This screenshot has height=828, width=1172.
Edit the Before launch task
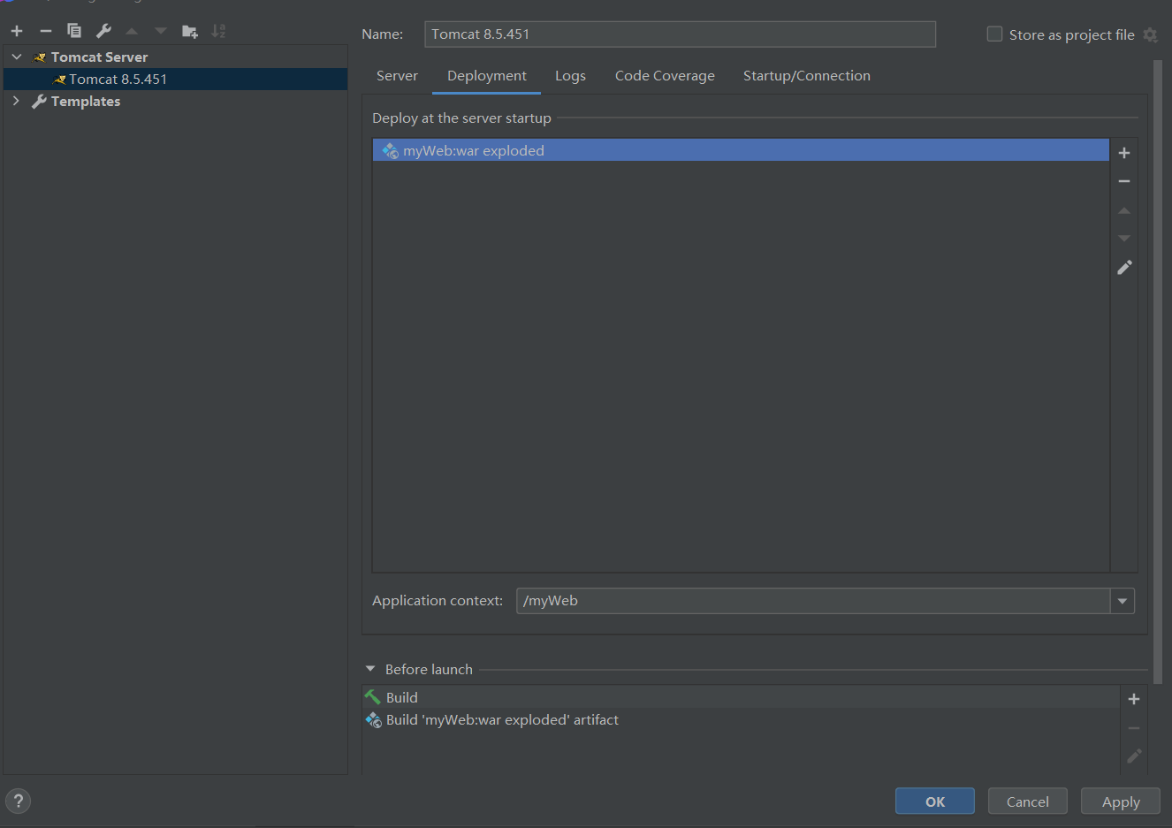click(1134, 756)
